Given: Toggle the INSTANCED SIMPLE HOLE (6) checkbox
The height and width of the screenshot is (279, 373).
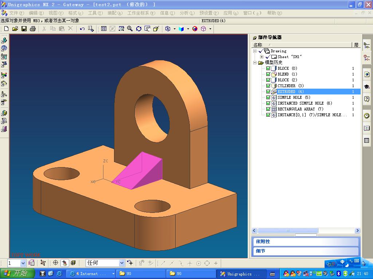Looking at the screenshot, I should [x=268, y=103].
